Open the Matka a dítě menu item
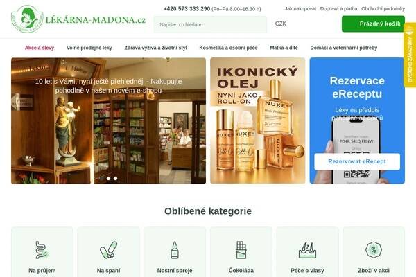Image resolution: width=416 pixels, height=277 pixels. (x=284, y=48)
